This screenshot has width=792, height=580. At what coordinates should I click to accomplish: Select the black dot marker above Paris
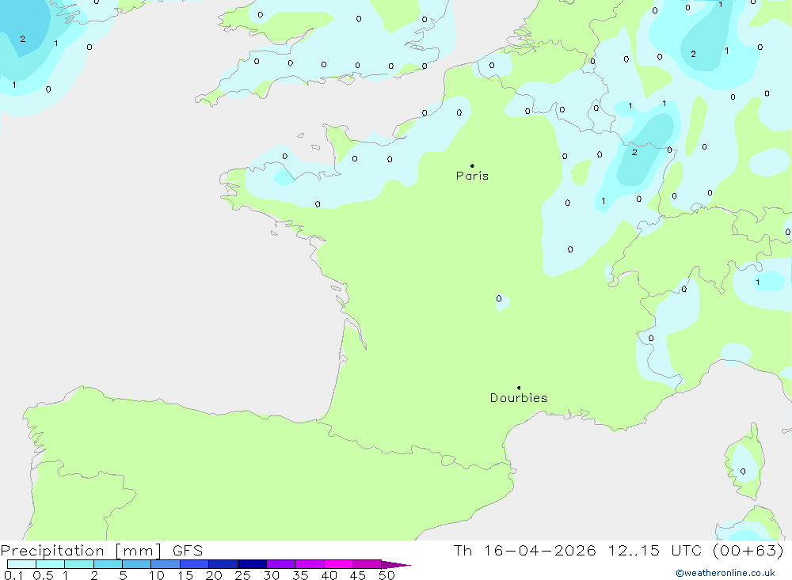pos(472,165)
